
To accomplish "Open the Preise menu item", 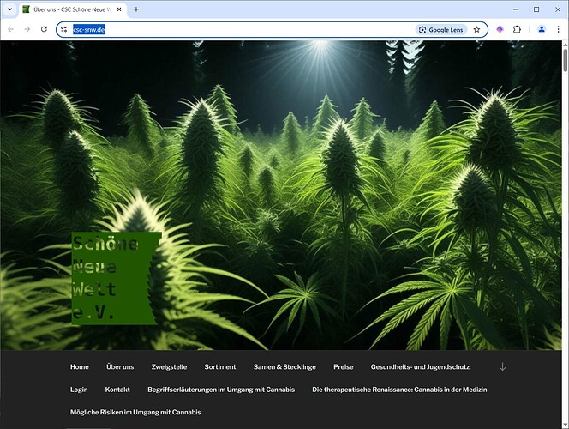I will click(344, 367).
